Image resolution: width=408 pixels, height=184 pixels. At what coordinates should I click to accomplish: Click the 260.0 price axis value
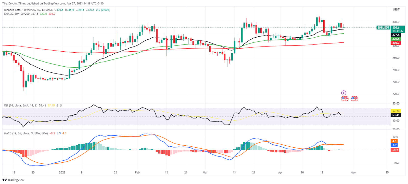396,70
